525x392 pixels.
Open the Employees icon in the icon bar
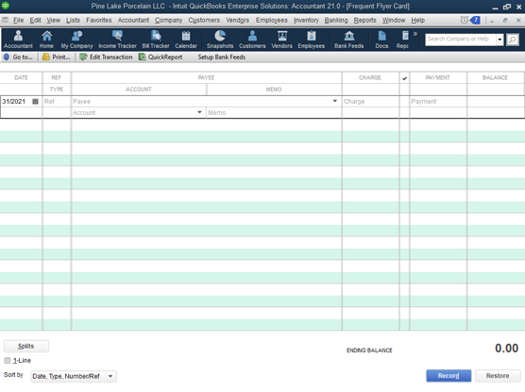pos(312,40)
